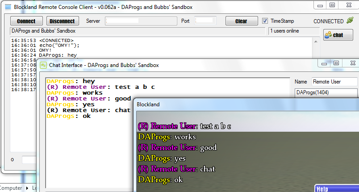The image size is (359, 192).
Task: Click the '0' counter beside console input
Action: (13, 160)
